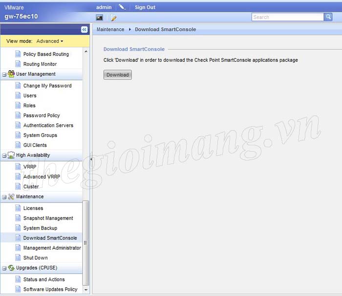
Task: Select System Backup from the navigation tree
Action: pyautogui.click(x=40, y=228)
